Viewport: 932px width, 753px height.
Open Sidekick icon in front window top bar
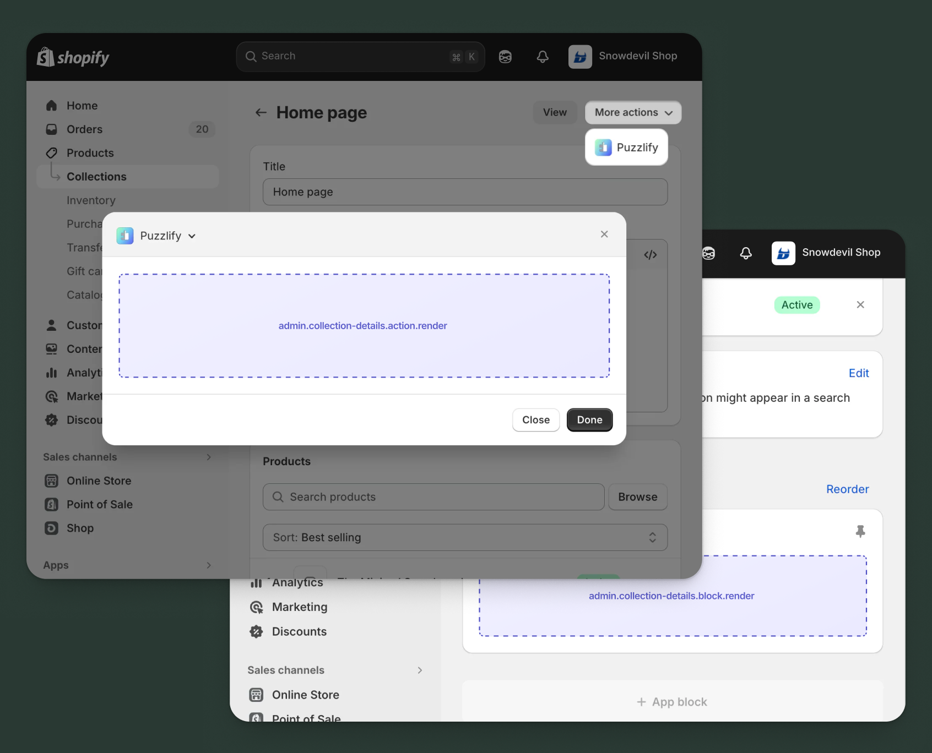click(505, 57)
